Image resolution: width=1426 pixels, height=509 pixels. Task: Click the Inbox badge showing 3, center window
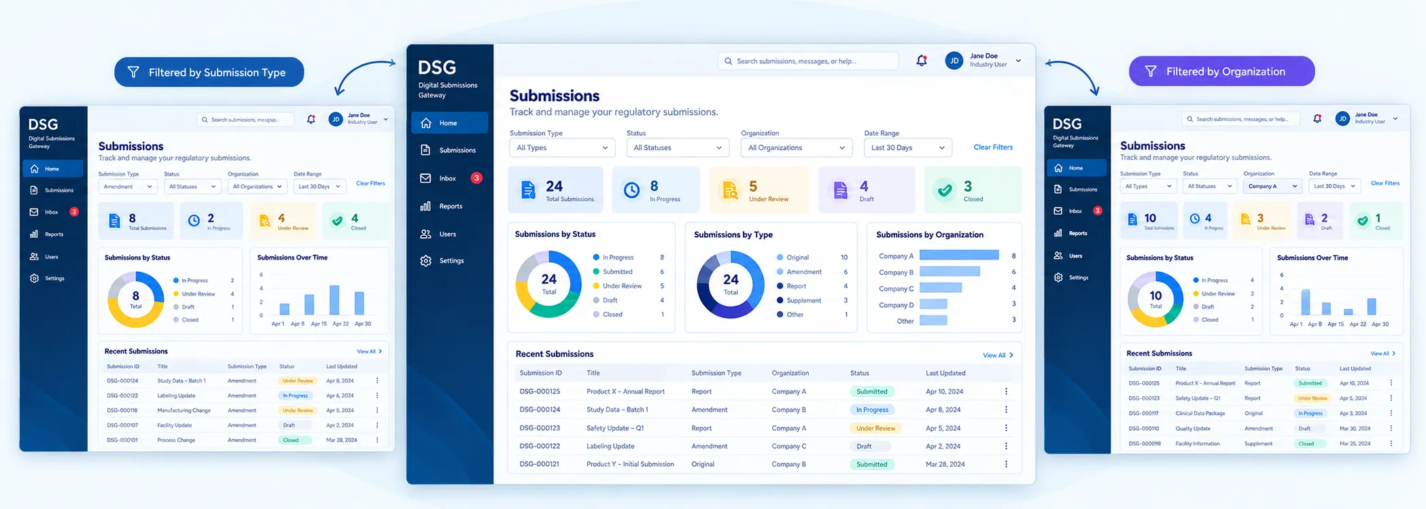point(477,178)
